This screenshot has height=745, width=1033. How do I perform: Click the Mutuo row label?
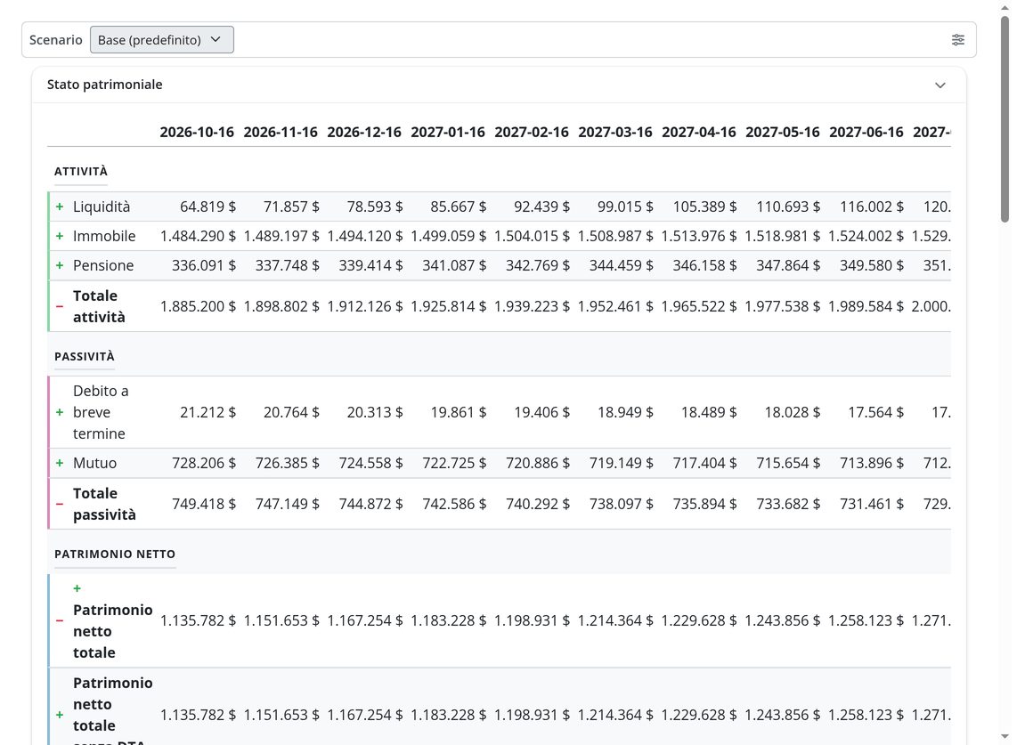[95, 463]
